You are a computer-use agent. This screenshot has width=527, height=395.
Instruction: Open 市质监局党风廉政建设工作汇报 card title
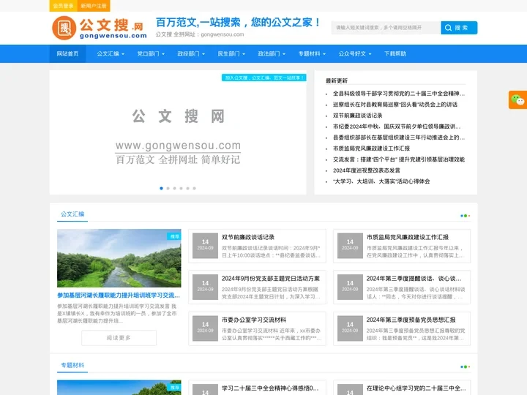click(408, 237)
